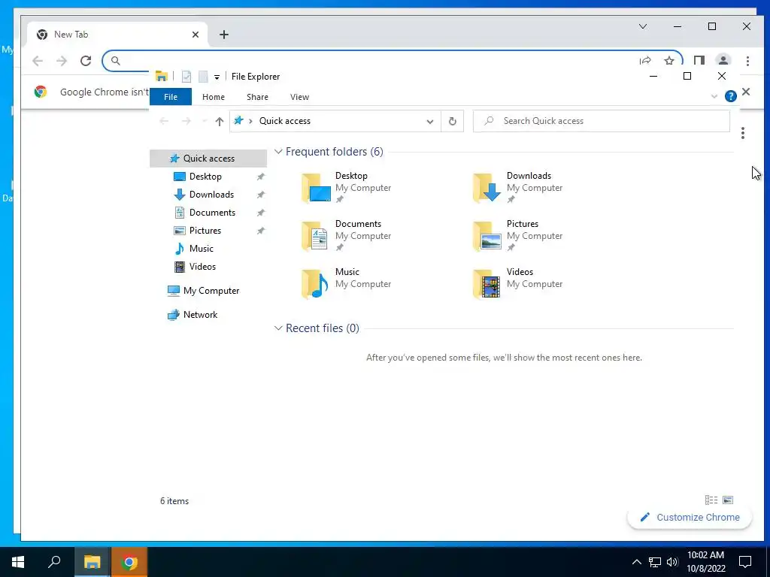Open the View ribbon tab

[x=299, y=97]
